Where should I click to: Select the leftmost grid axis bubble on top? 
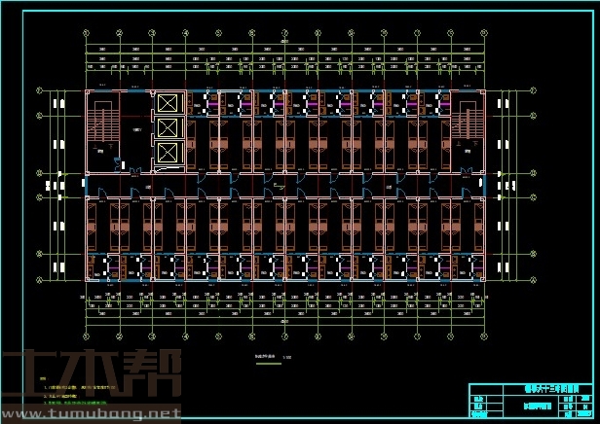[x=88, y=32]
